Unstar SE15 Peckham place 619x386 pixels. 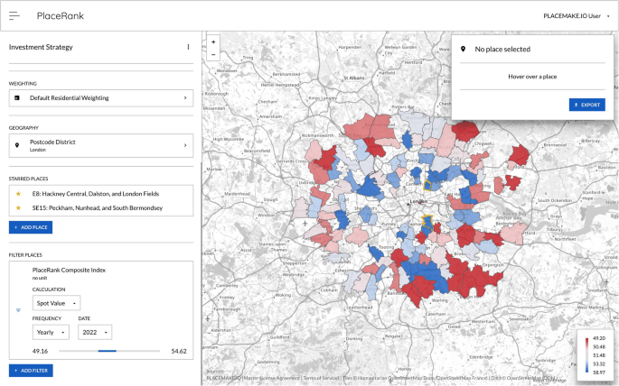coord(18,207)
